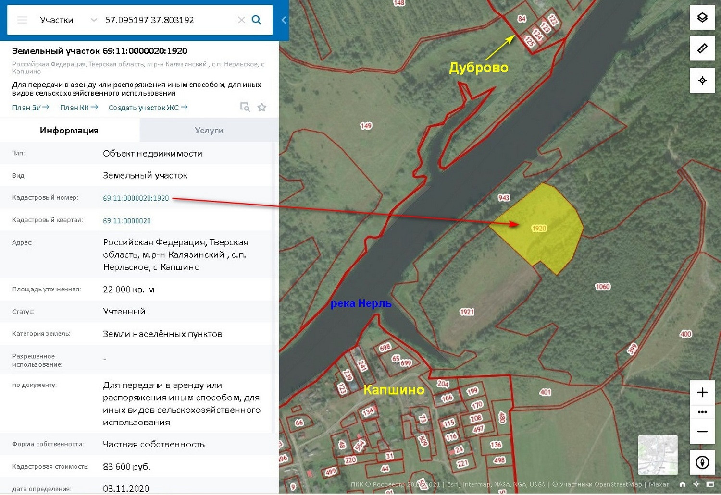721x495 pixels.
Task: Open the hamburger menu in search bar
Action: click(22, 20)
